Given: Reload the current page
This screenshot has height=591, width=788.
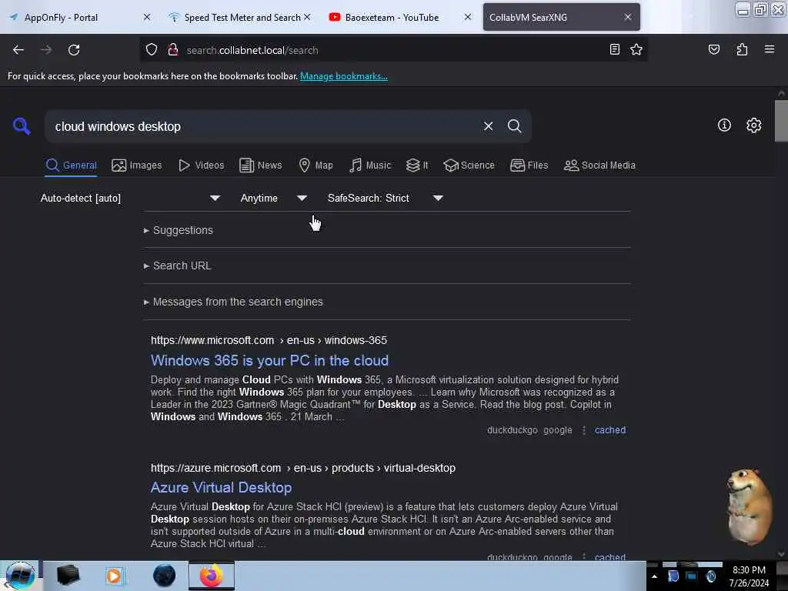Looking at the screenshot, I should (74, 50).
